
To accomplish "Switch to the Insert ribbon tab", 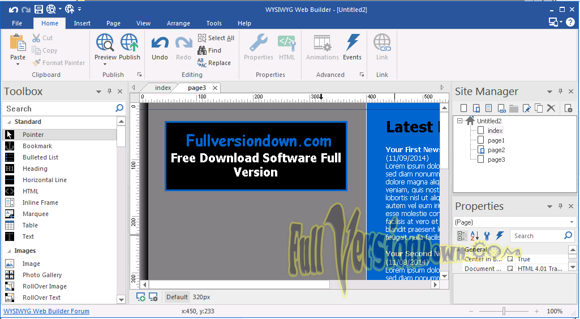I will pyautogui.click(x=82, y=23).
